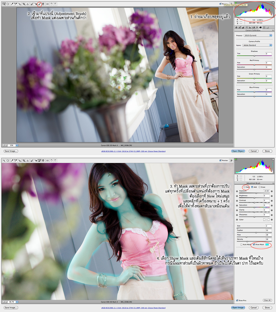Image resolution: width=276 pixels, height=312 pixels.
Task: Disable the Show Mask checkbox
Action: pyautogui.click(x=254, y=244)
